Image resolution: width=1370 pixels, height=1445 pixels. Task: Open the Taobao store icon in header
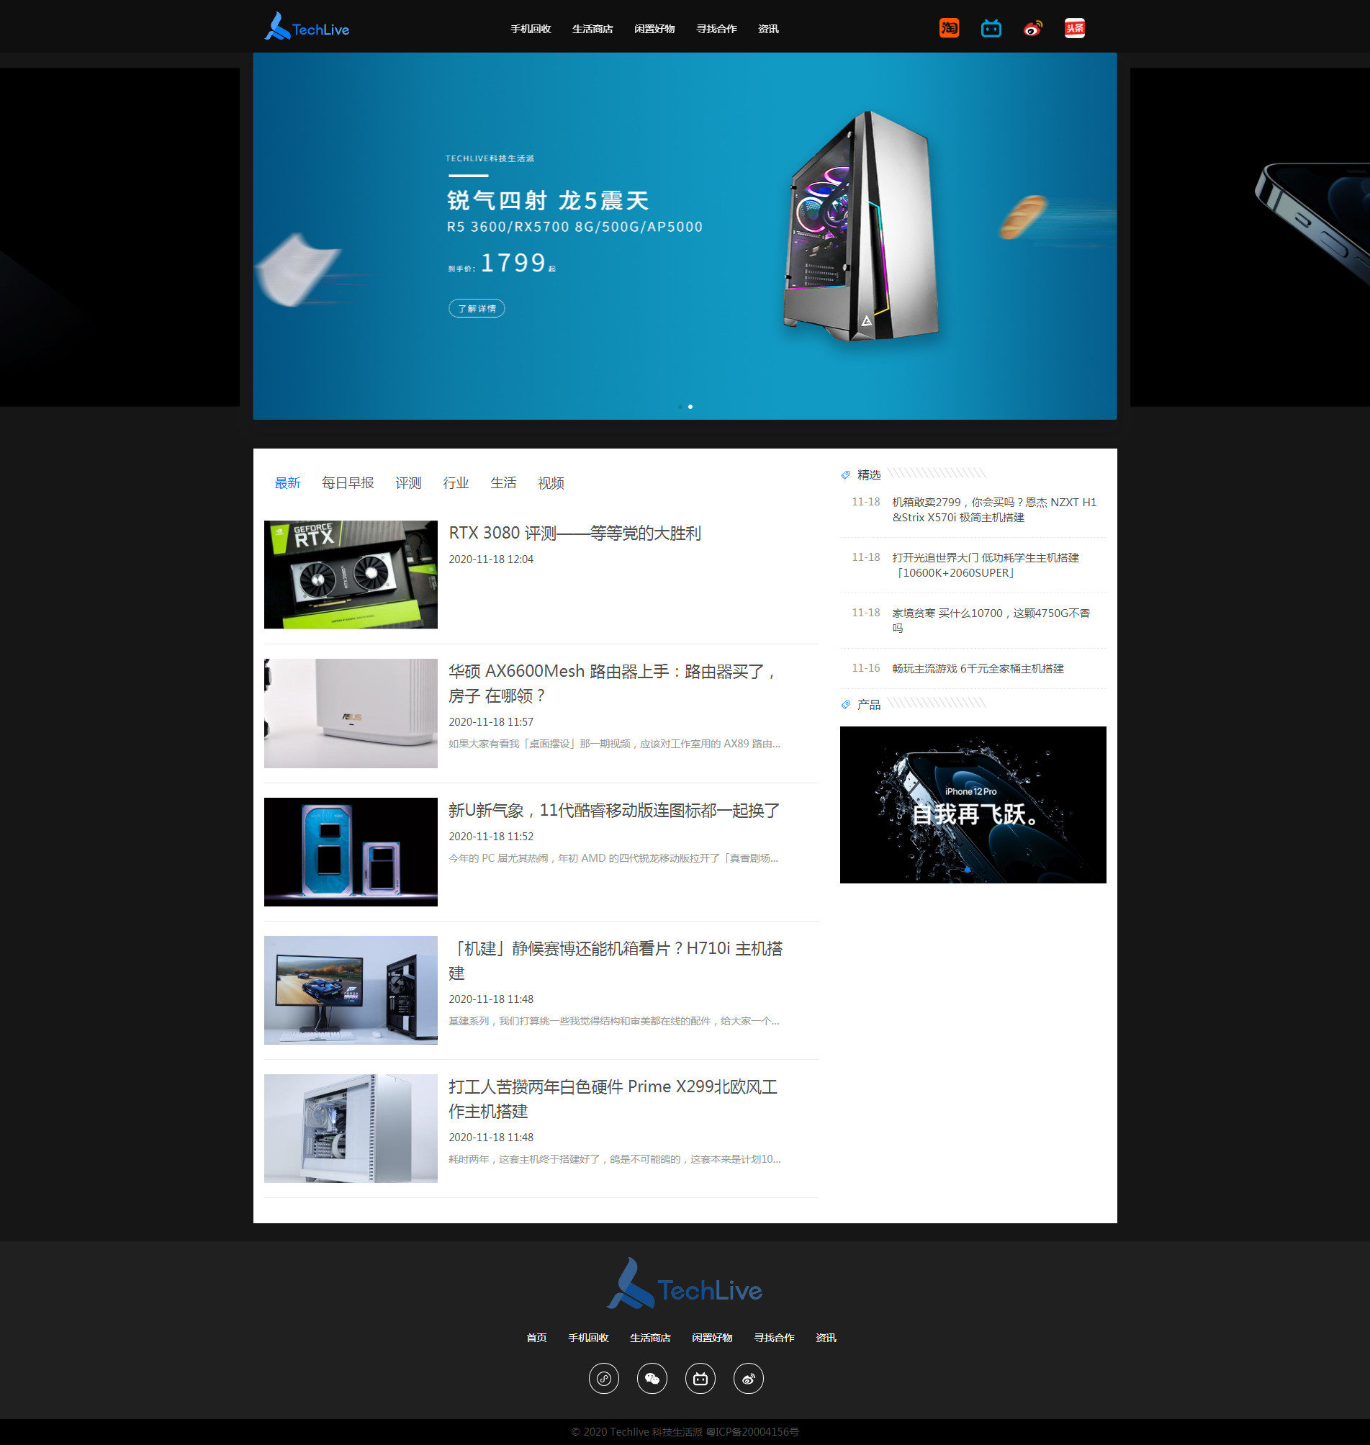pyautogui.click(x=949, y=29)
